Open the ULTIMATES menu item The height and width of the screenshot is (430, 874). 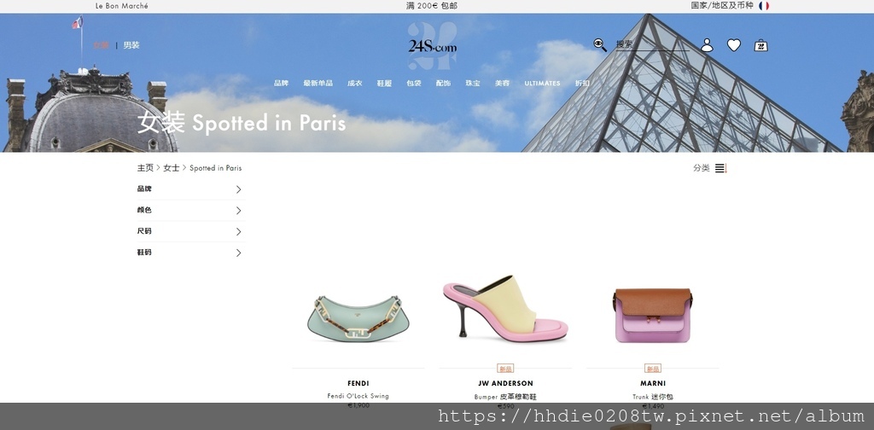542,83
